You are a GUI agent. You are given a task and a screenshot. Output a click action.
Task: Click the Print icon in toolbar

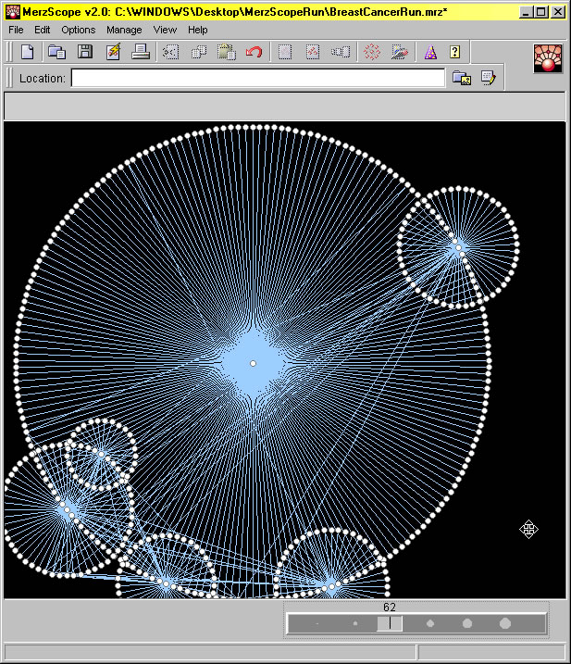(x=141, y=52)
